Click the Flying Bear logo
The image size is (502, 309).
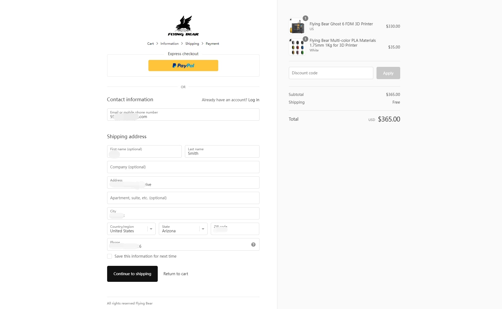(x=183, y=26)
